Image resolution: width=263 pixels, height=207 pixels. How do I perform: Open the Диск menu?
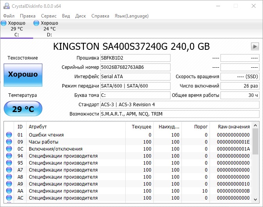pyautogui.click(x=80, y=16)
